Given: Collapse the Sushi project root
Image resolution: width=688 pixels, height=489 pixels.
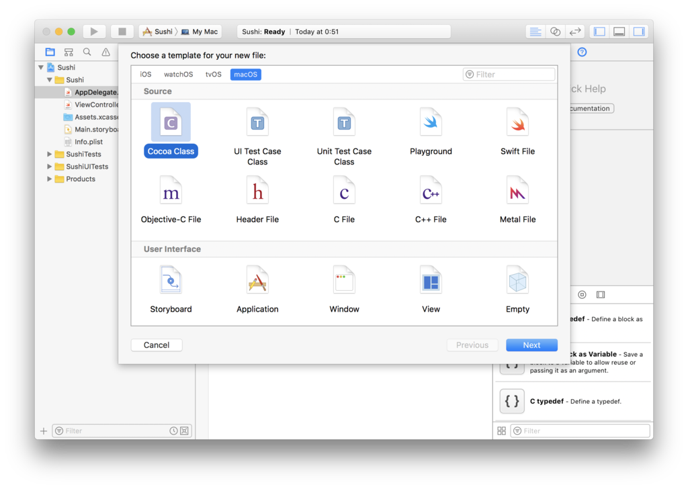Looking at the screenshot, I should coord(41,67).
